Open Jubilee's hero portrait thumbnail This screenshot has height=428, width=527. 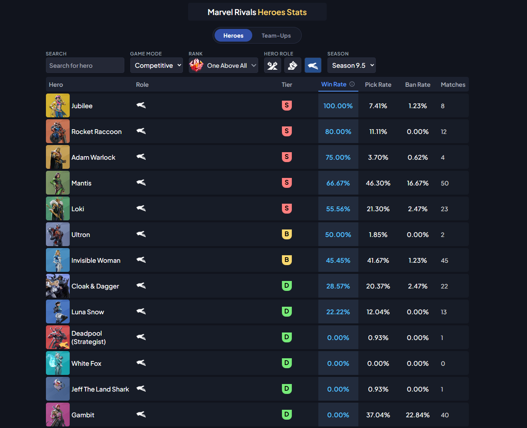[x=58, y=105]
